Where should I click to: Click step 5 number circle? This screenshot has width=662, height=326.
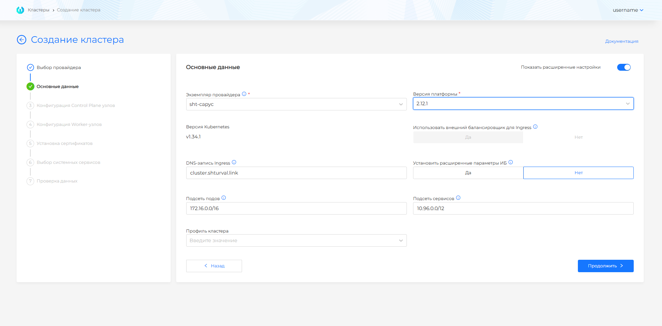tap(30, 143)
